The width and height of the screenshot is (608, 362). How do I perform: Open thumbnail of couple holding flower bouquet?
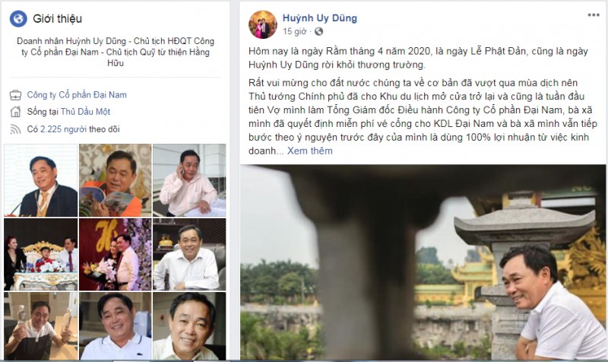click(116, 255)
